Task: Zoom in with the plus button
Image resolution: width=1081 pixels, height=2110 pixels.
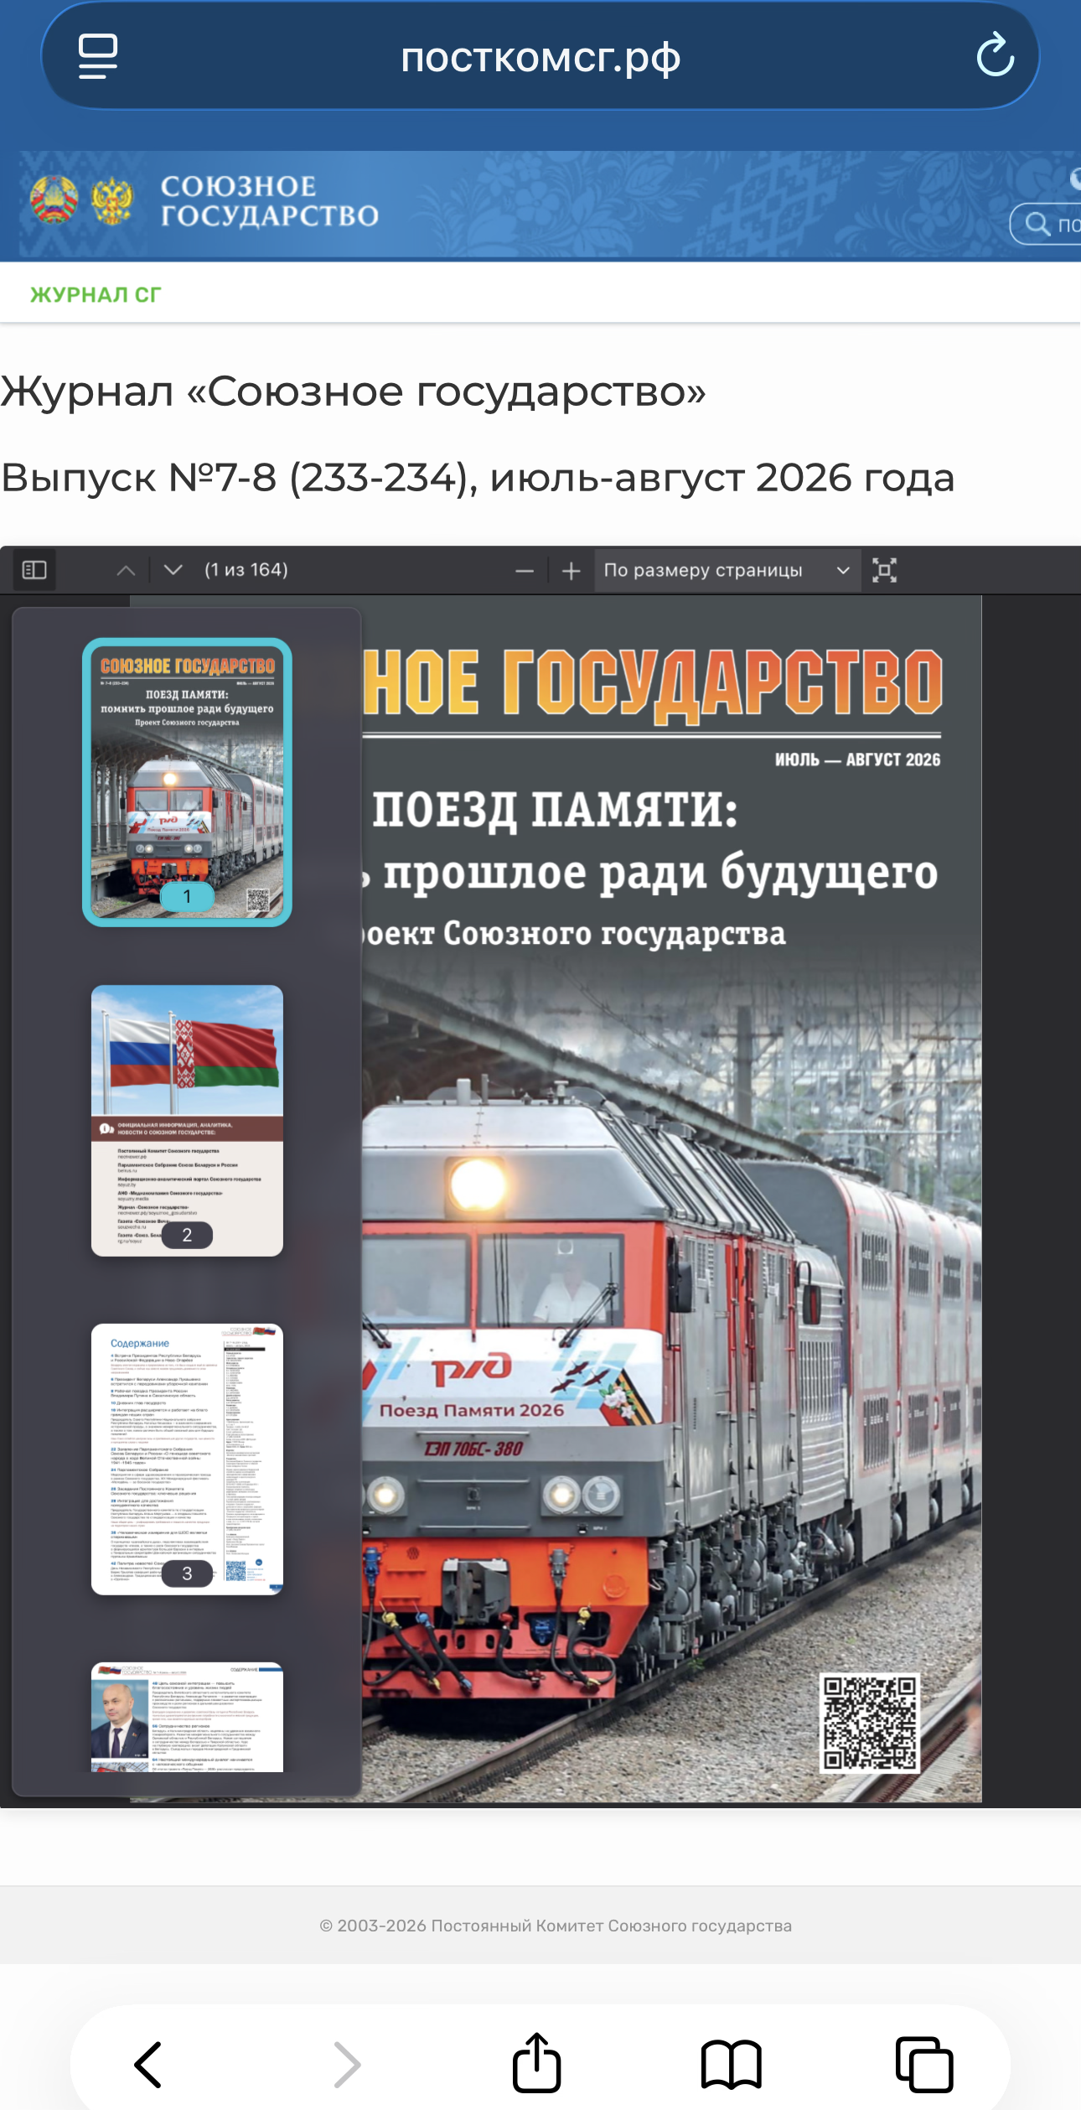Action: click(x=572, y=571)
